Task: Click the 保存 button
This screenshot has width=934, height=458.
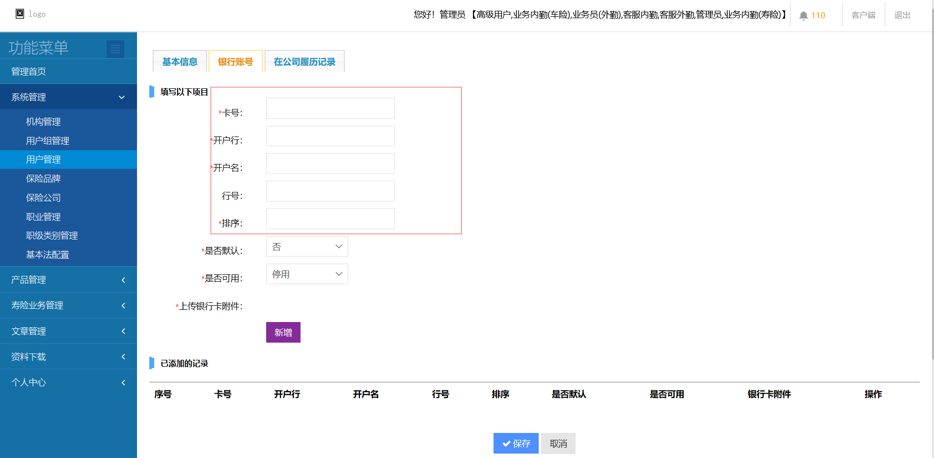Action: pyautogui.click(x=516, y=443)
